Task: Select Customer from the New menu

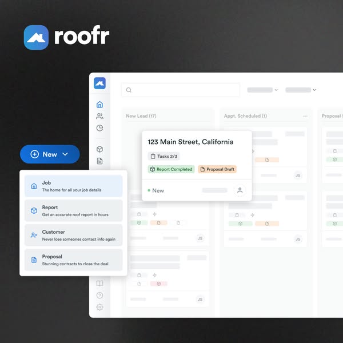Action: [73, 235]
